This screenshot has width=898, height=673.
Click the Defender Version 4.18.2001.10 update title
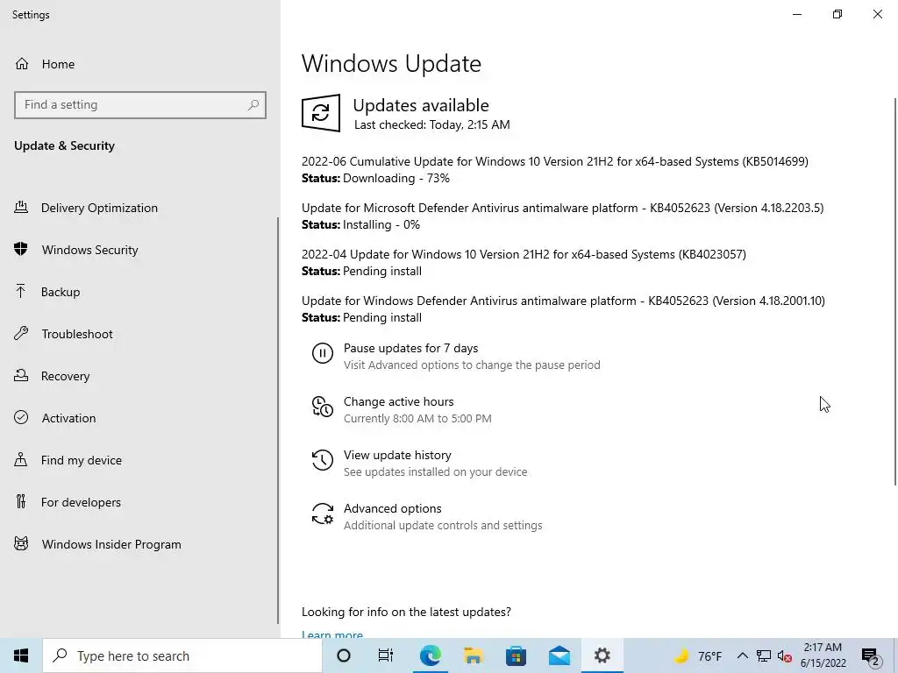point(564,301)
